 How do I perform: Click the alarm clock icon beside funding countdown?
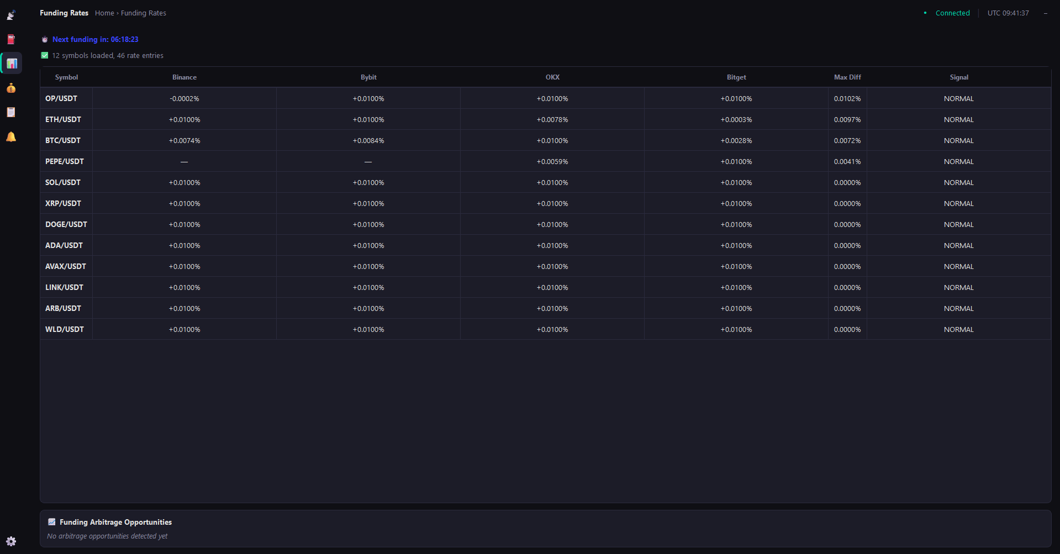(x=45, y=39)
